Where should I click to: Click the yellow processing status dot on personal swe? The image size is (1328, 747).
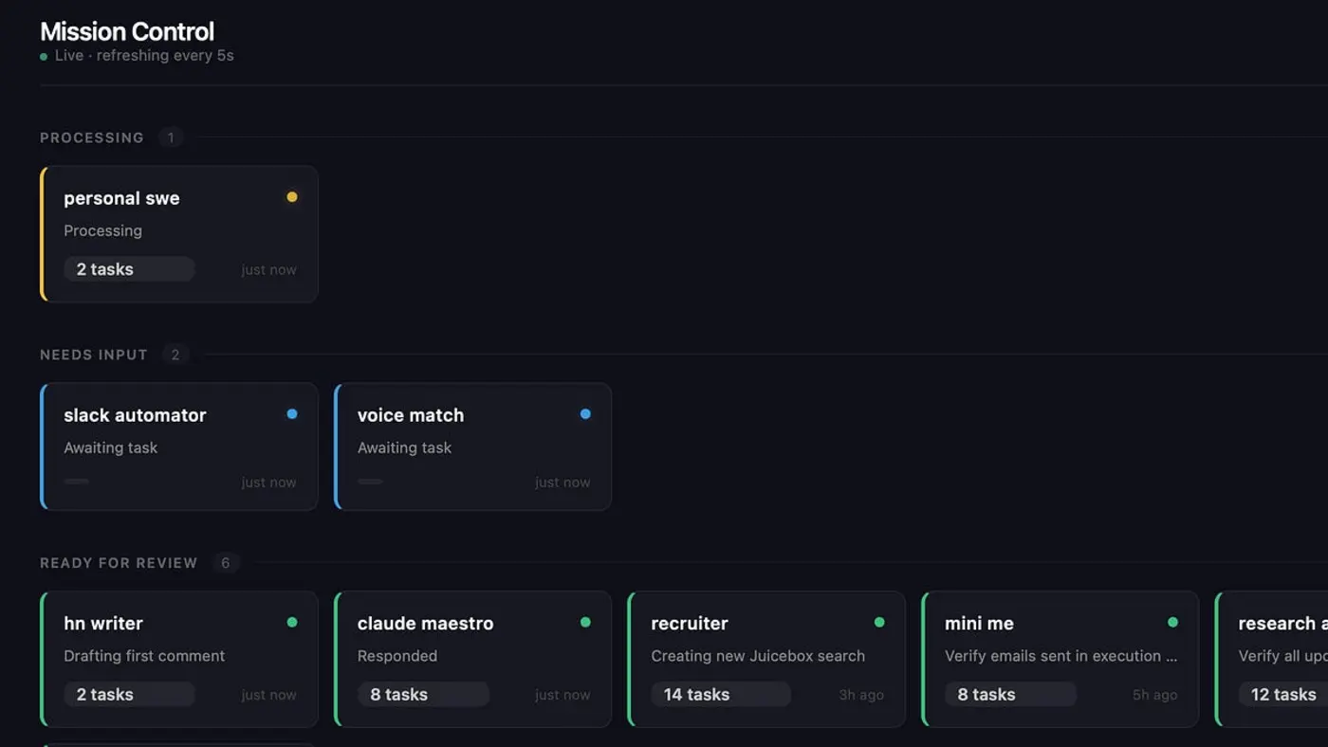click(292, 196)
